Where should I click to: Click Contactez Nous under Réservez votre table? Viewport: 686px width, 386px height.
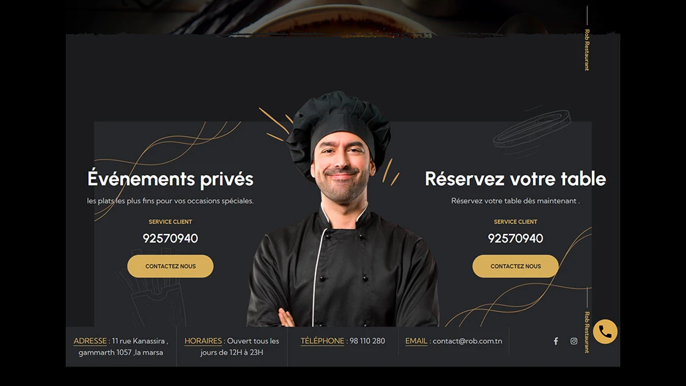pos(515,266)
